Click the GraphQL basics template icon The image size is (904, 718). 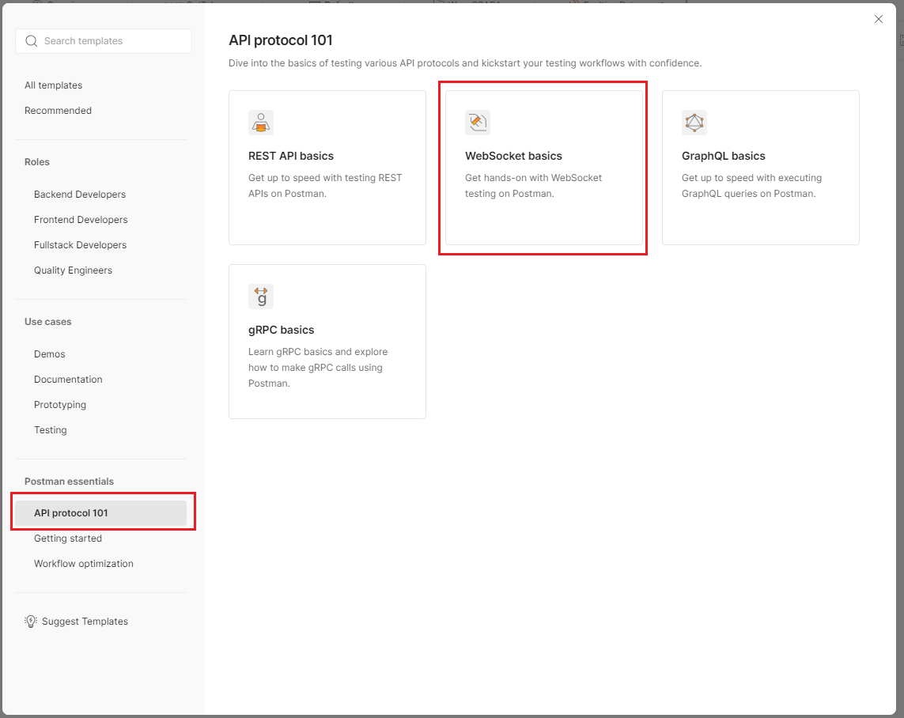pyautogui.click(x=694, y=123)
